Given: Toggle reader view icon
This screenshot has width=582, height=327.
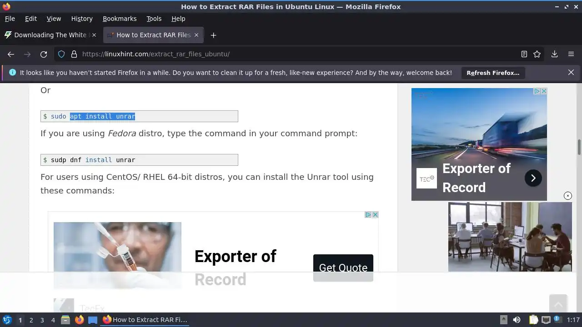Looking at the screenshot, I should 524,54.
